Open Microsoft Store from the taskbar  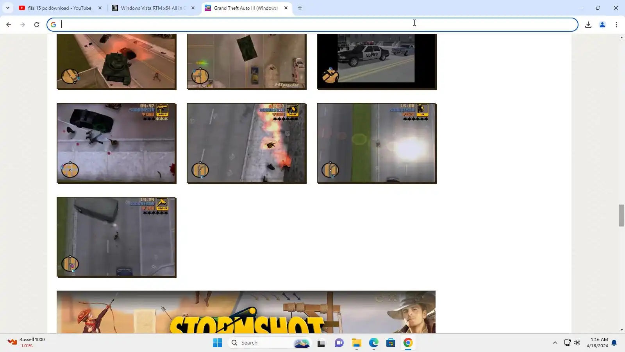391,343
